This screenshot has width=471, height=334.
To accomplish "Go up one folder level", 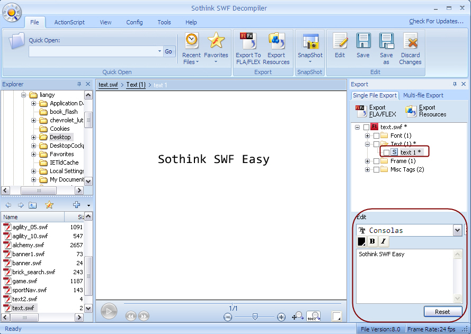I will tap(32, 205).
